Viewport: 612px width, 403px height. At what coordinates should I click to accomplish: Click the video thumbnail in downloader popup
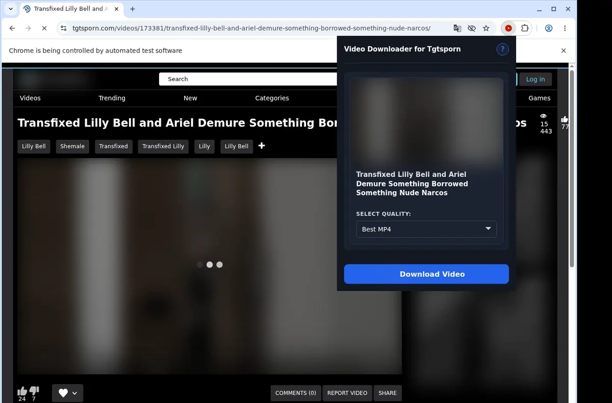426,121
